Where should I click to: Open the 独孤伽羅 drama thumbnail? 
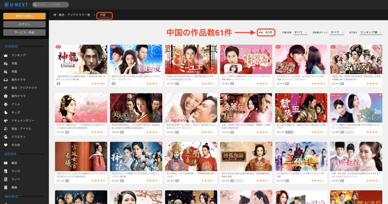coord(246,157)
